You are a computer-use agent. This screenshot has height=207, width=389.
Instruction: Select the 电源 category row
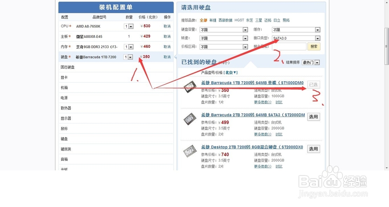116,98
